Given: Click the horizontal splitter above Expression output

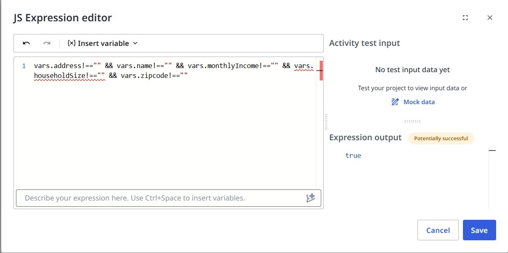Looking at the screenshot, I should (x=413, y=121).
